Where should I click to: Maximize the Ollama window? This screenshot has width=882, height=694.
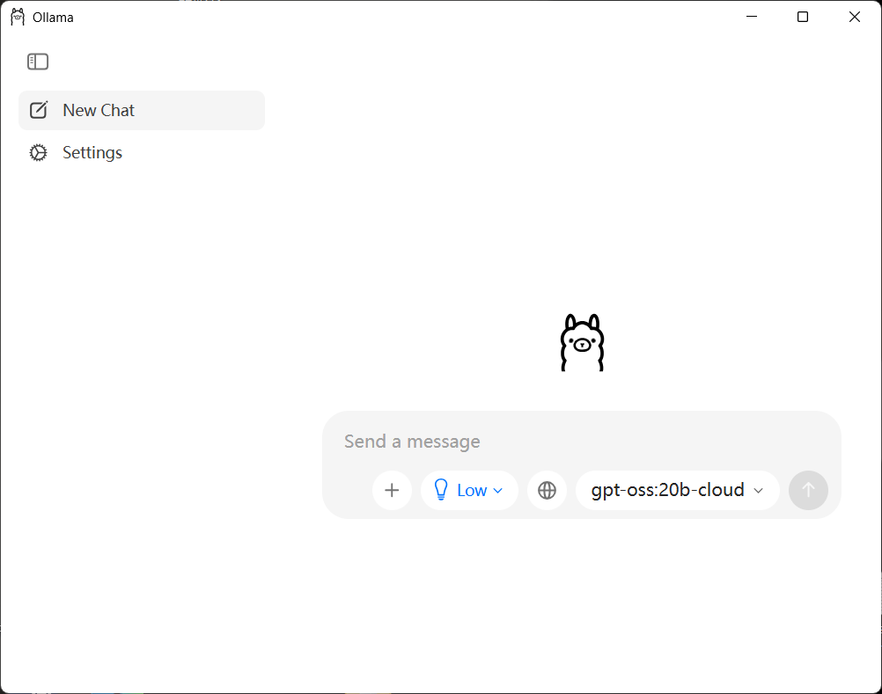point(803,17)
